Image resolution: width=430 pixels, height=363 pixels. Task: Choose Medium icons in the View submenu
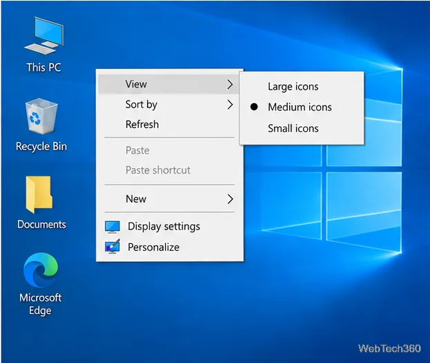(x=302, y=107)
